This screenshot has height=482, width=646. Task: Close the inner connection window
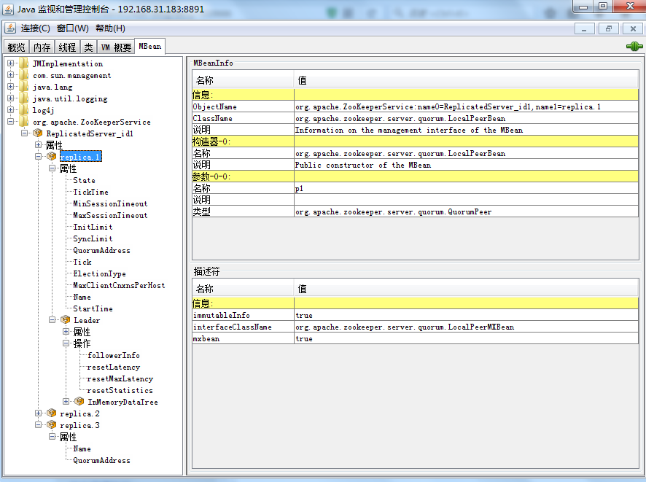click(x=633, y=28)
